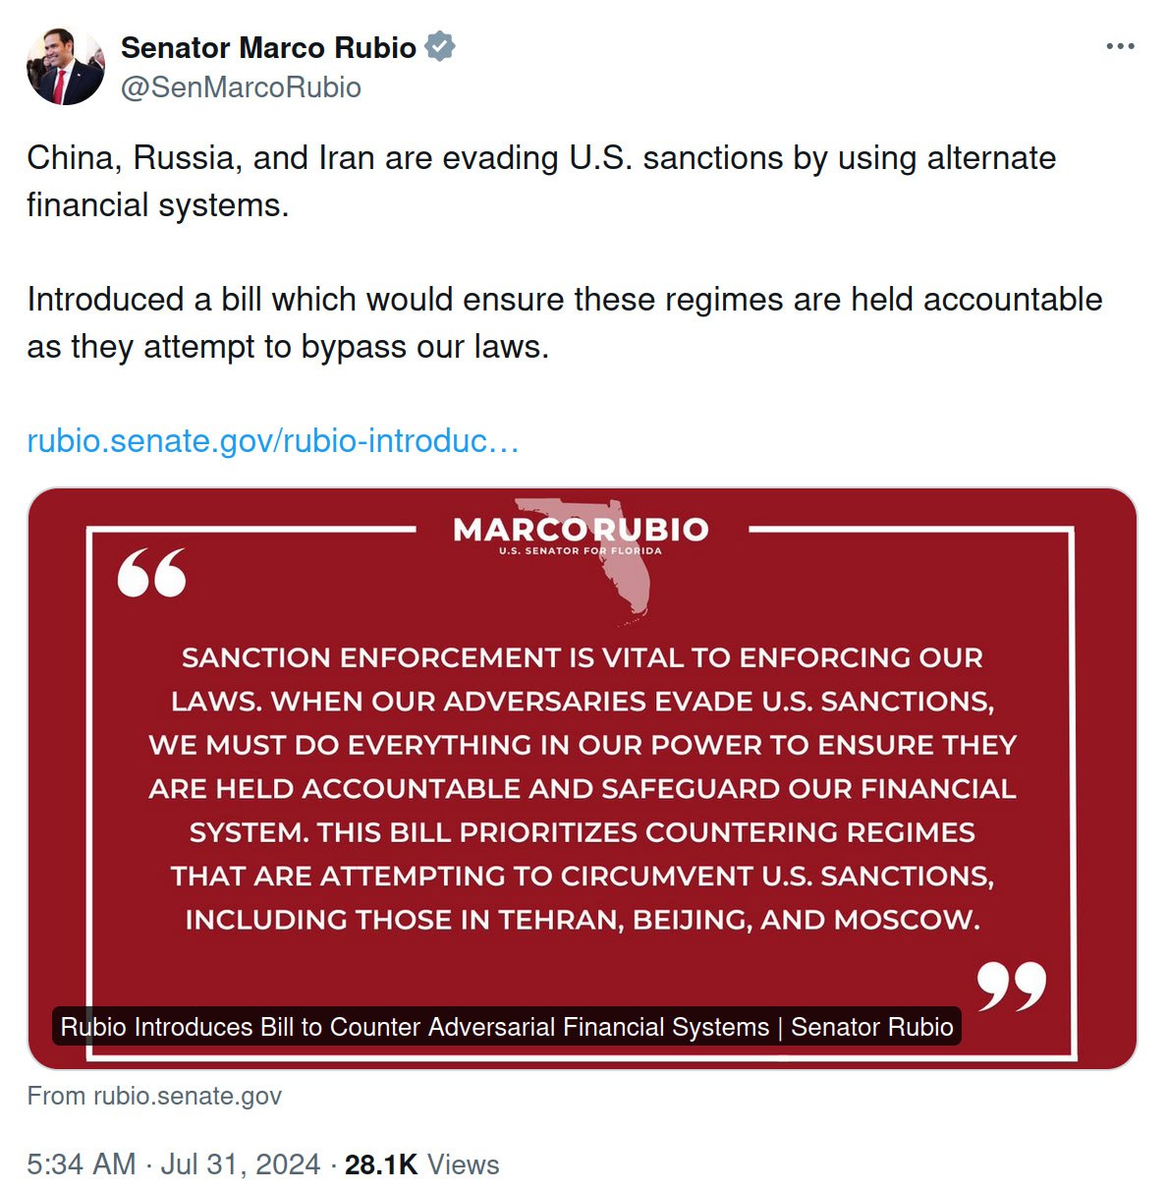
Task: Open the 'Senator Marco Rubio' display name
Action: click(x=268, y=47)
